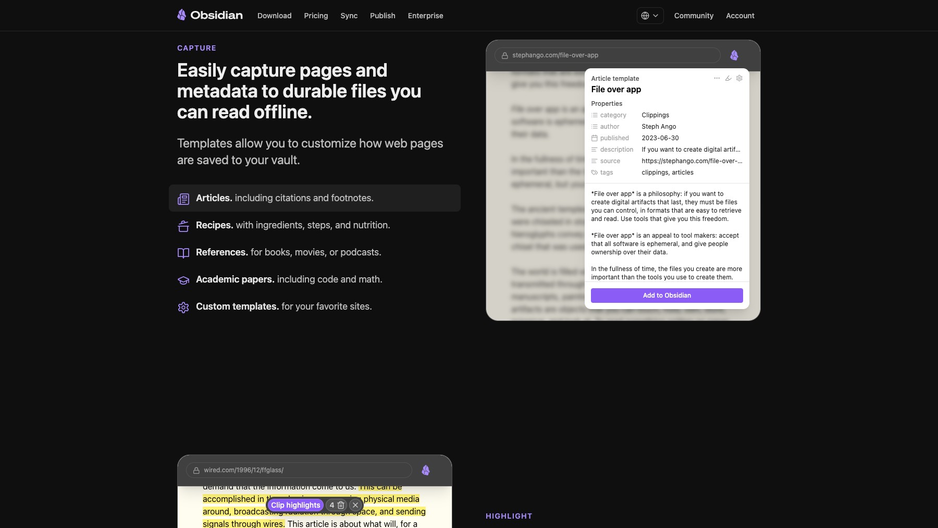938x528 pixels.
Task: Click the published calendar icon
Action: click(594, 138)
